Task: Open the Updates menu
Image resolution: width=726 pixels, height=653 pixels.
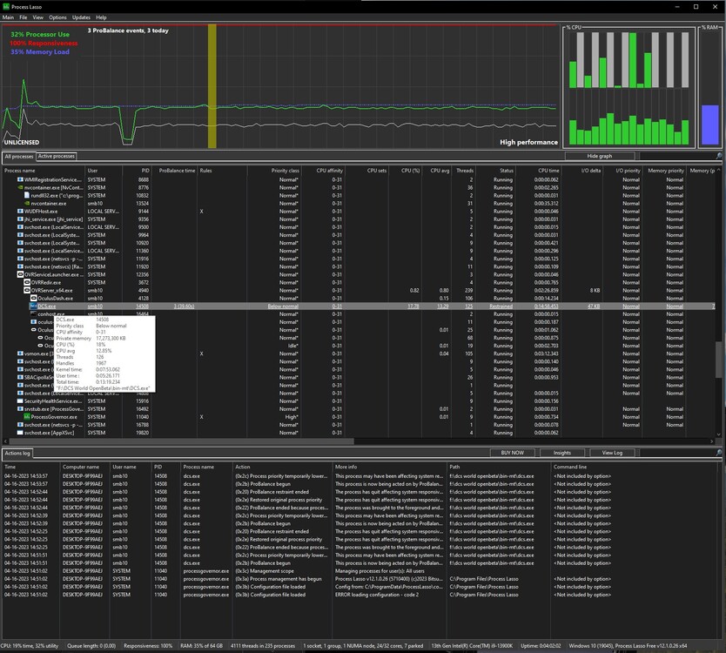Action: (x=81, y=17)
